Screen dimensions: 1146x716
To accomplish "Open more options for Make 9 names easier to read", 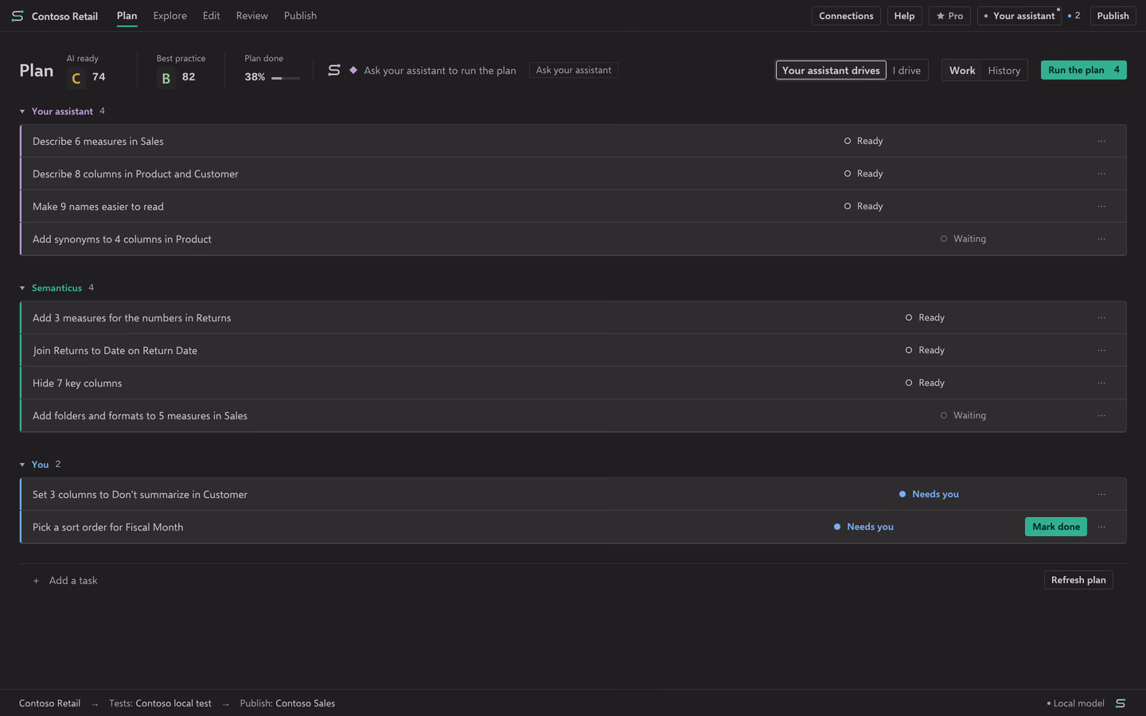I will (1101, 206).
